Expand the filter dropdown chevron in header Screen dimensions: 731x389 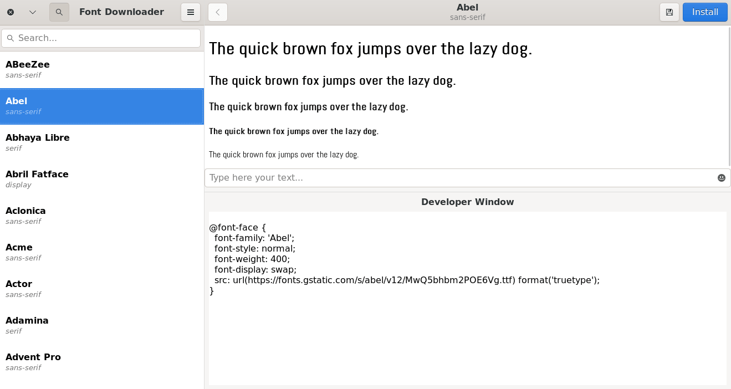(x=33, y=12)
